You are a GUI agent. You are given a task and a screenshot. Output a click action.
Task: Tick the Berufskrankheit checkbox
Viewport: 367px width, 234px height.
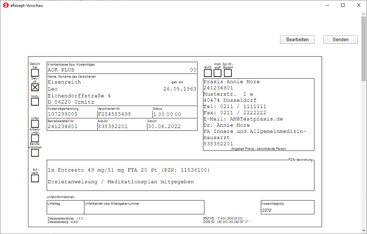click(35, 153)
